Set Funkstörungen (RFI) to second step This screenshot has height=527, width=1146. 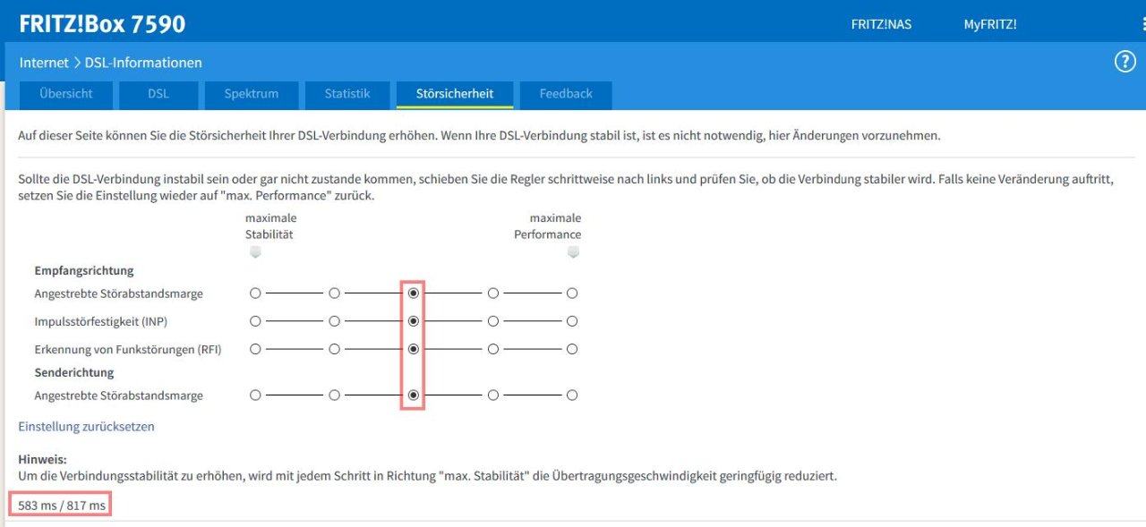click(x=334, y=349)
